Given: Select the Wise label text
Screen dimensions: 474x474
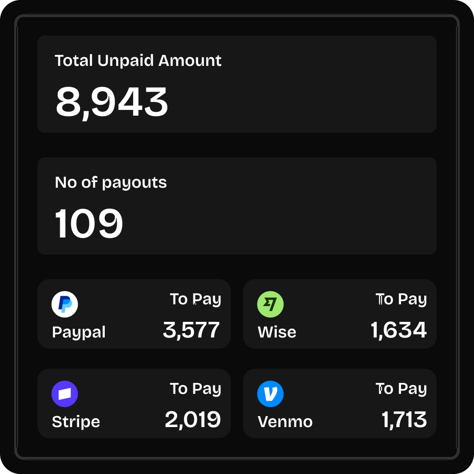Looking at the screenshot, I should tap(277, 332).
